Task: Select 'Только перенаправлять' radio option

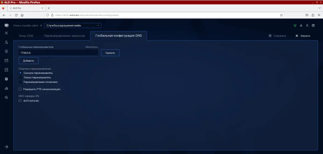Action: 20,77
